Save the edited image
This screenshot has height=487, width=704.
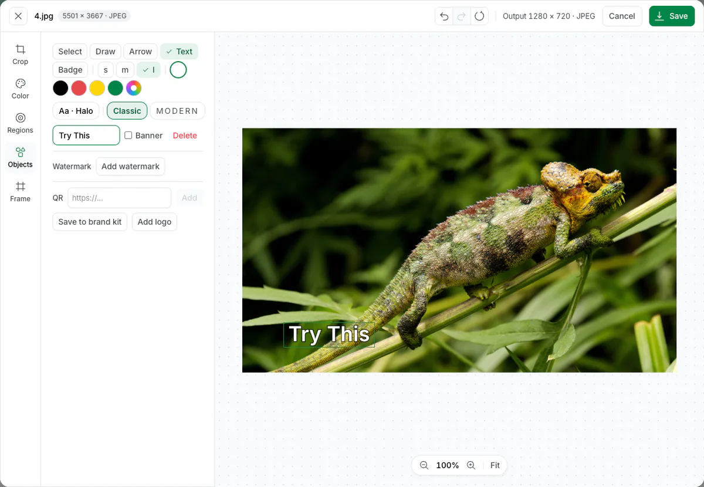671,16
